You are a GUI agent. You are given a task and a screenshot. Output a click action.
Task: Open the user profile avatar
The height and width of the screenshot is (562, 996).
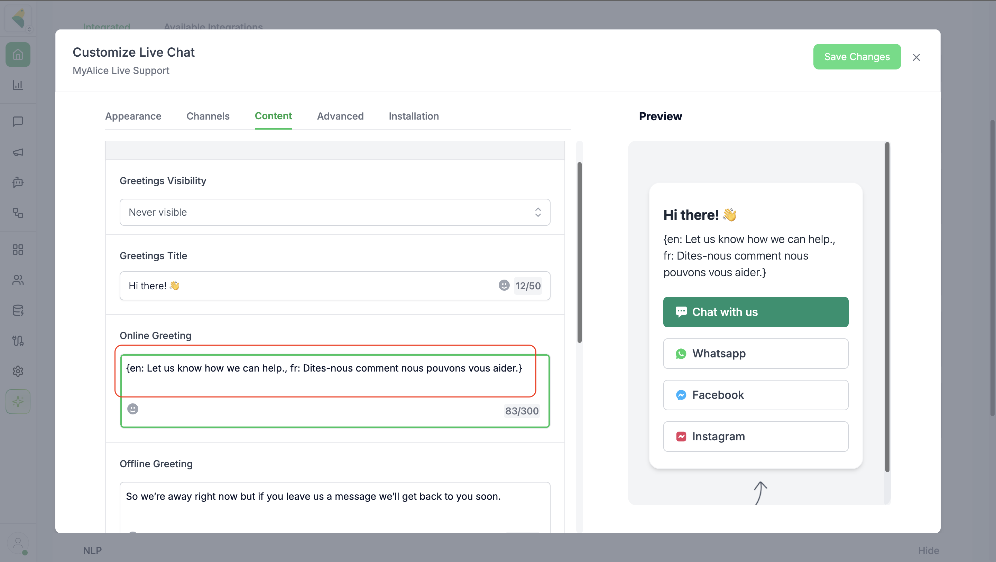click(x=18, y=543)
